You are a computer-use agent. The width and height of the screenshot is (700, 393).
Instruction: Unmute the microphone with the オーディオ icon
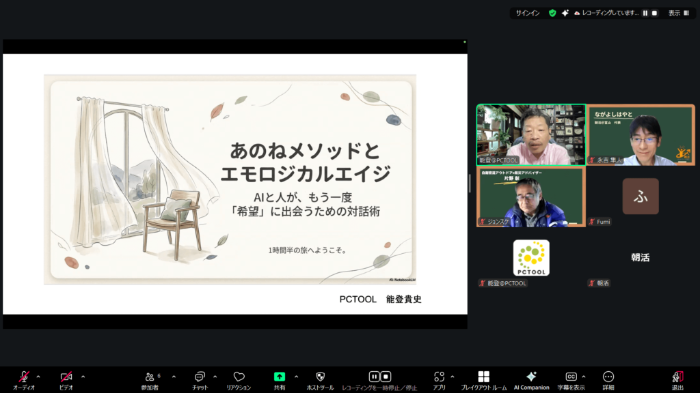pyautogui.click(x=24, y=377)
